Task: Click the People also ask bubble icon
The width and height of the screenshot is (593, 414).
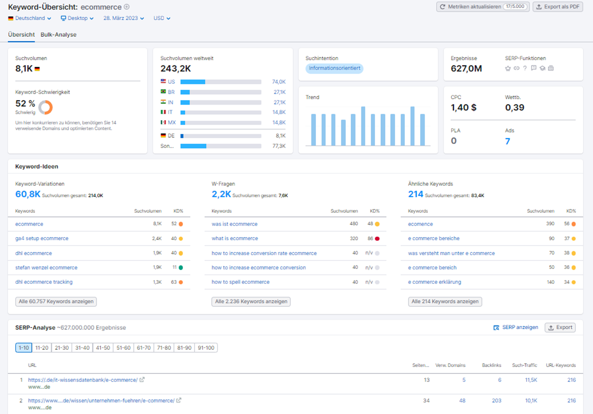Action: (534, 68)
